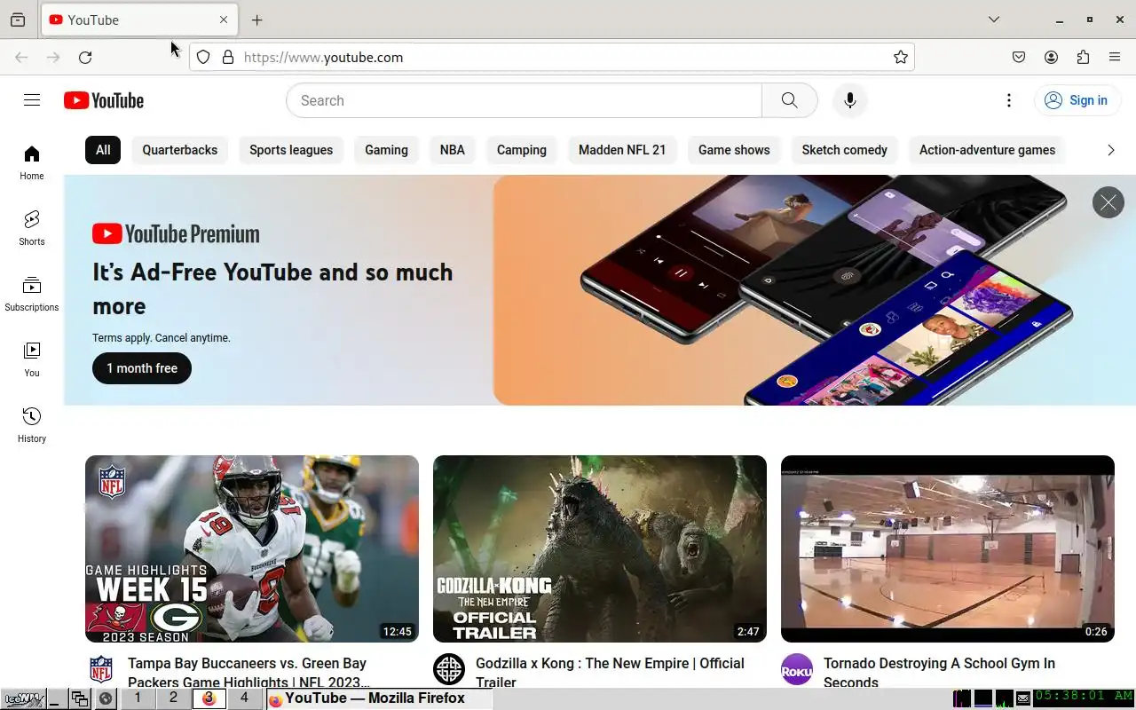Save page to Pocket
1136x710 pixels.
[1019, 57]
